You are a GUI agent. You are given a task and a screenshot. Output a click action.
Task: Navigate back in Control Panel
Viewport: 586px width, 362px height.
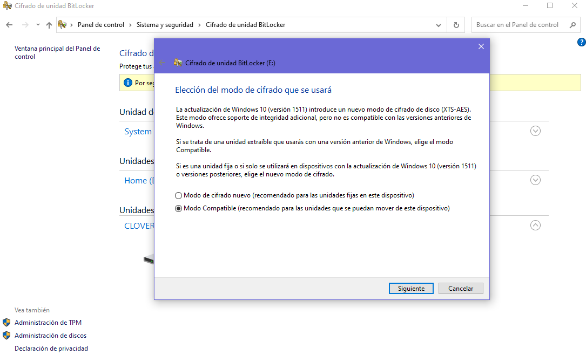(9, 25)
